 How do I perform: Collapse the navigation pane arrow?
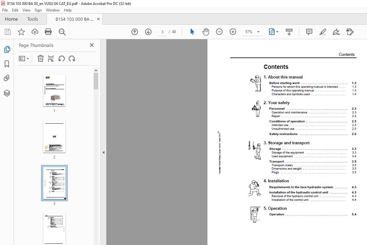(x=103, y=153)
